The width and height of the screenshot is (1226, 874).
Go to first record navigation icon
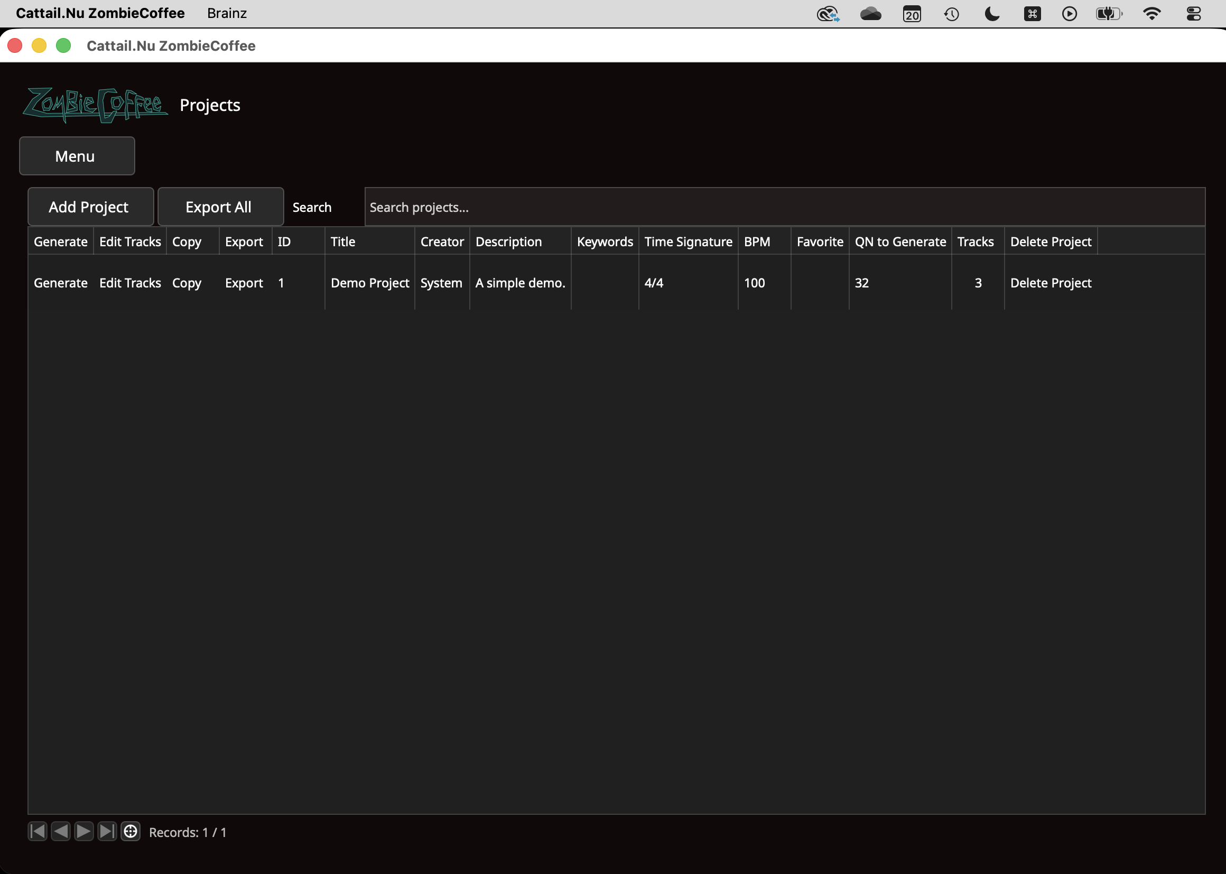pyautogui.click(x=38, y=832)
